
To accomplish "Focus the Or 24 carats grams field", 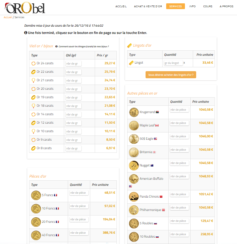I will pos(73,63).
